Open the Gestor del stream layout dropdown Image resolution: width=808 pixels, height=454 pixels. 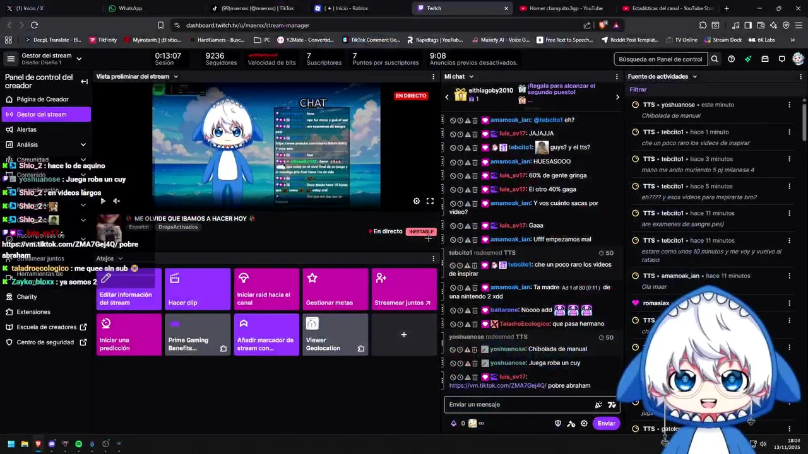[79, 59]
